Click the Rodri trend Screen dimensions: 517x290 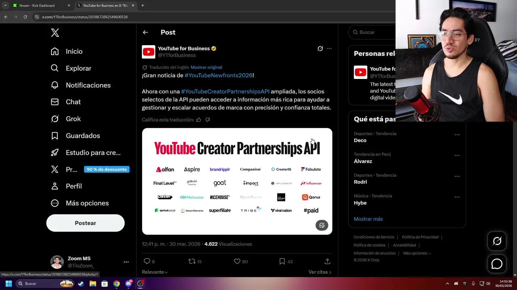[360, 182]
